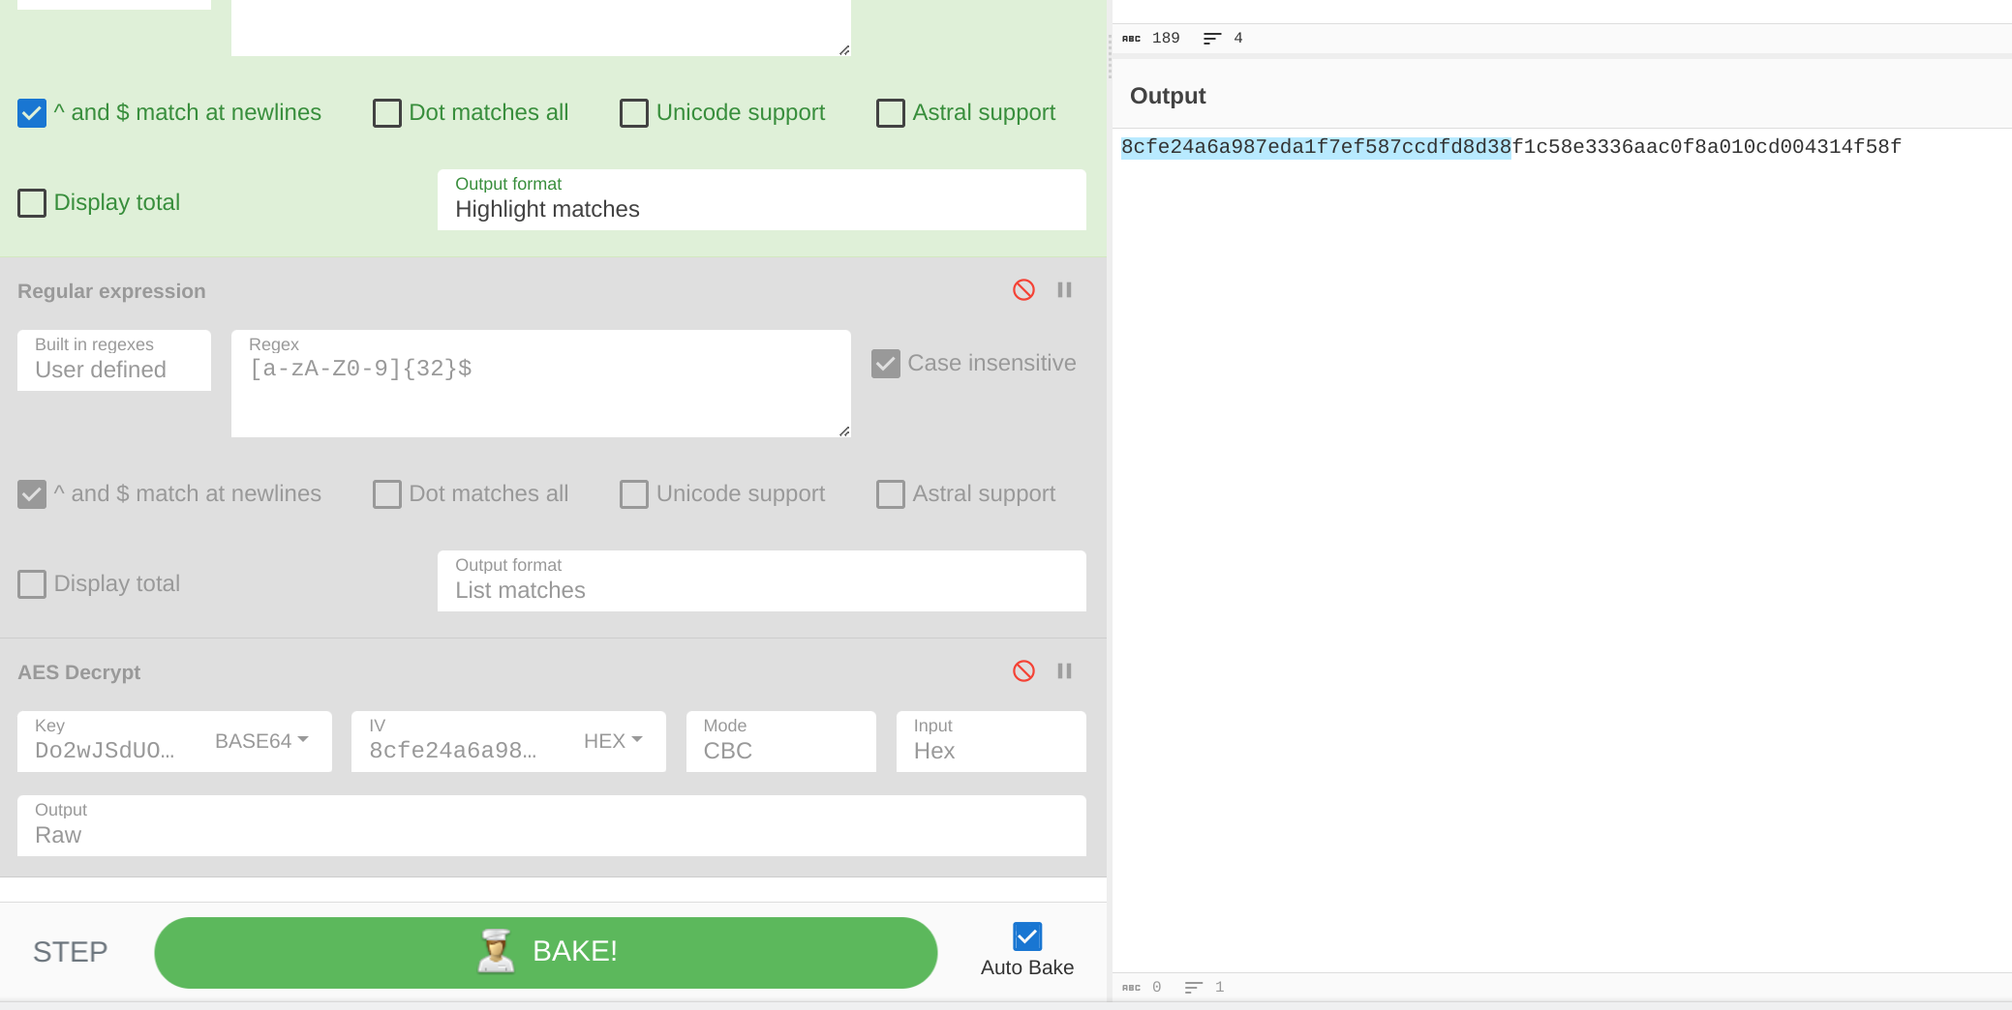
Task: Set a breakpoint on Regular expression operation
Action: [1065, 290]
